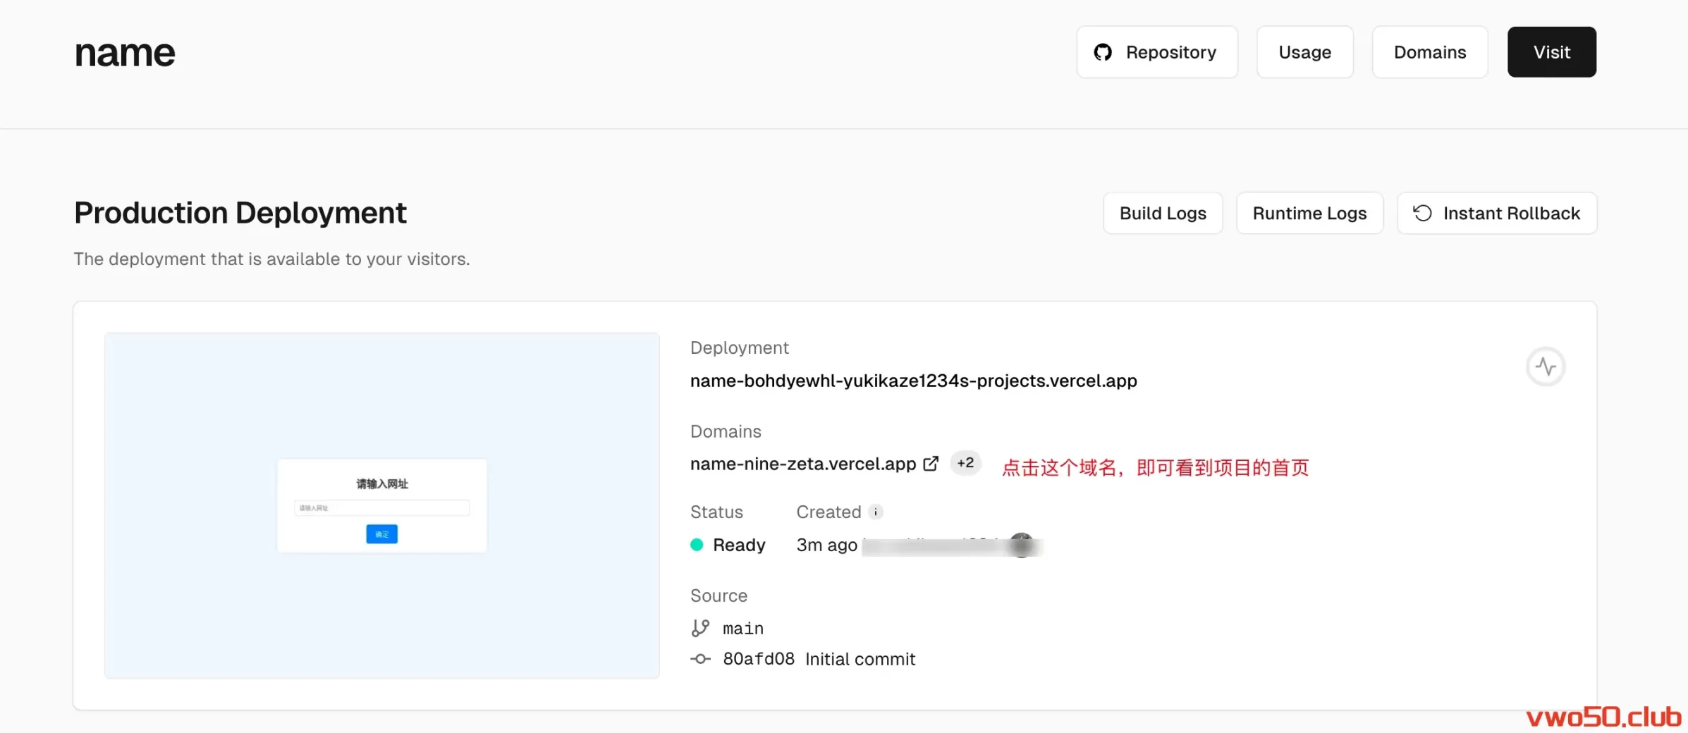Image resolution: width=1688 pixels, height=733 pixels.
Task: Open the Usage page
Action: (1304, 52)
